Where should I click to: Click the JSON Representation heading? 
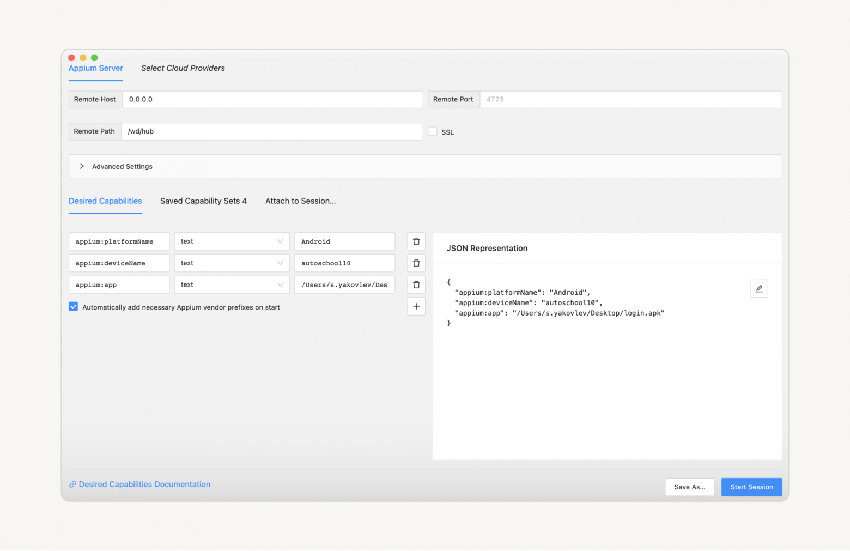tap(487, 249)
